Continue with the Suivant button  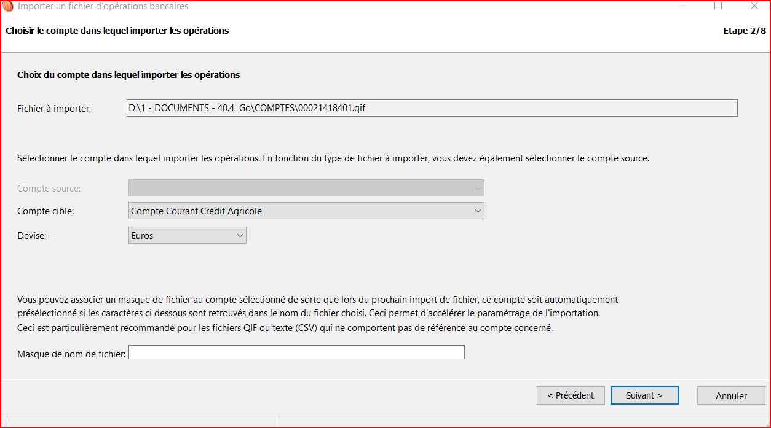click(644, 395)
